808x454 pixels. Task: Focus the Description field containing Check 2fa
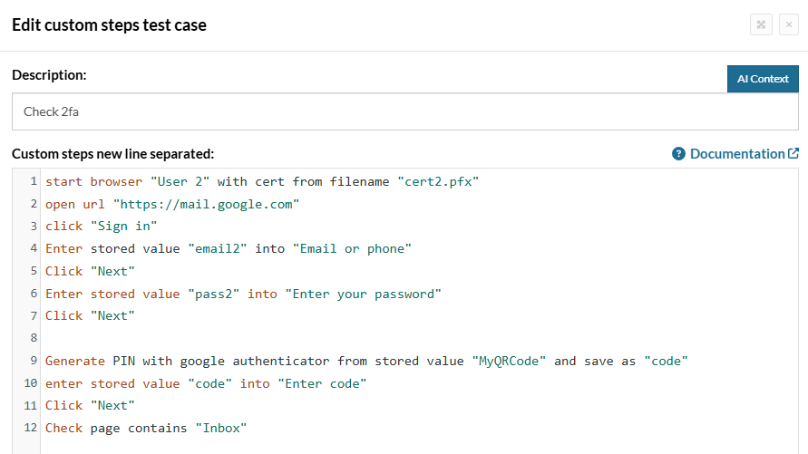[x=405, y=111]
